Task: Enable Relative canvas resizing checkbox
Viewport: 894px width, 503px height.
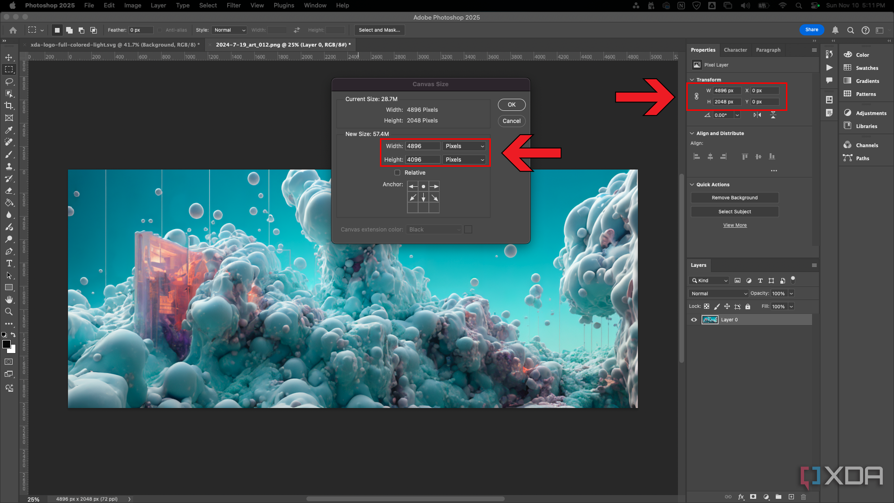Action: 397,173
